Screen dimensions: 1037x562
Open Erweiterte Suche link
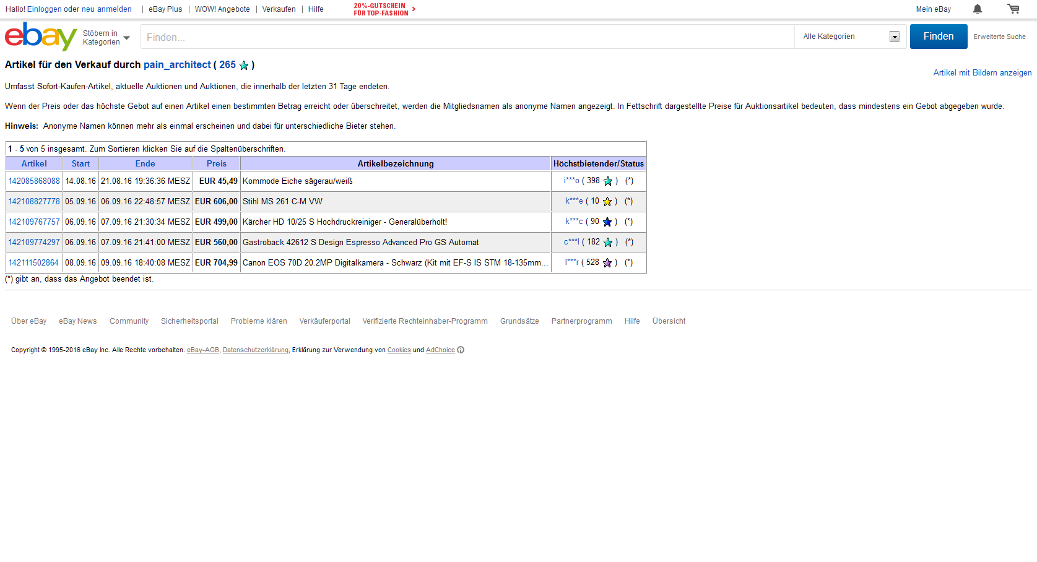[999, 37]
